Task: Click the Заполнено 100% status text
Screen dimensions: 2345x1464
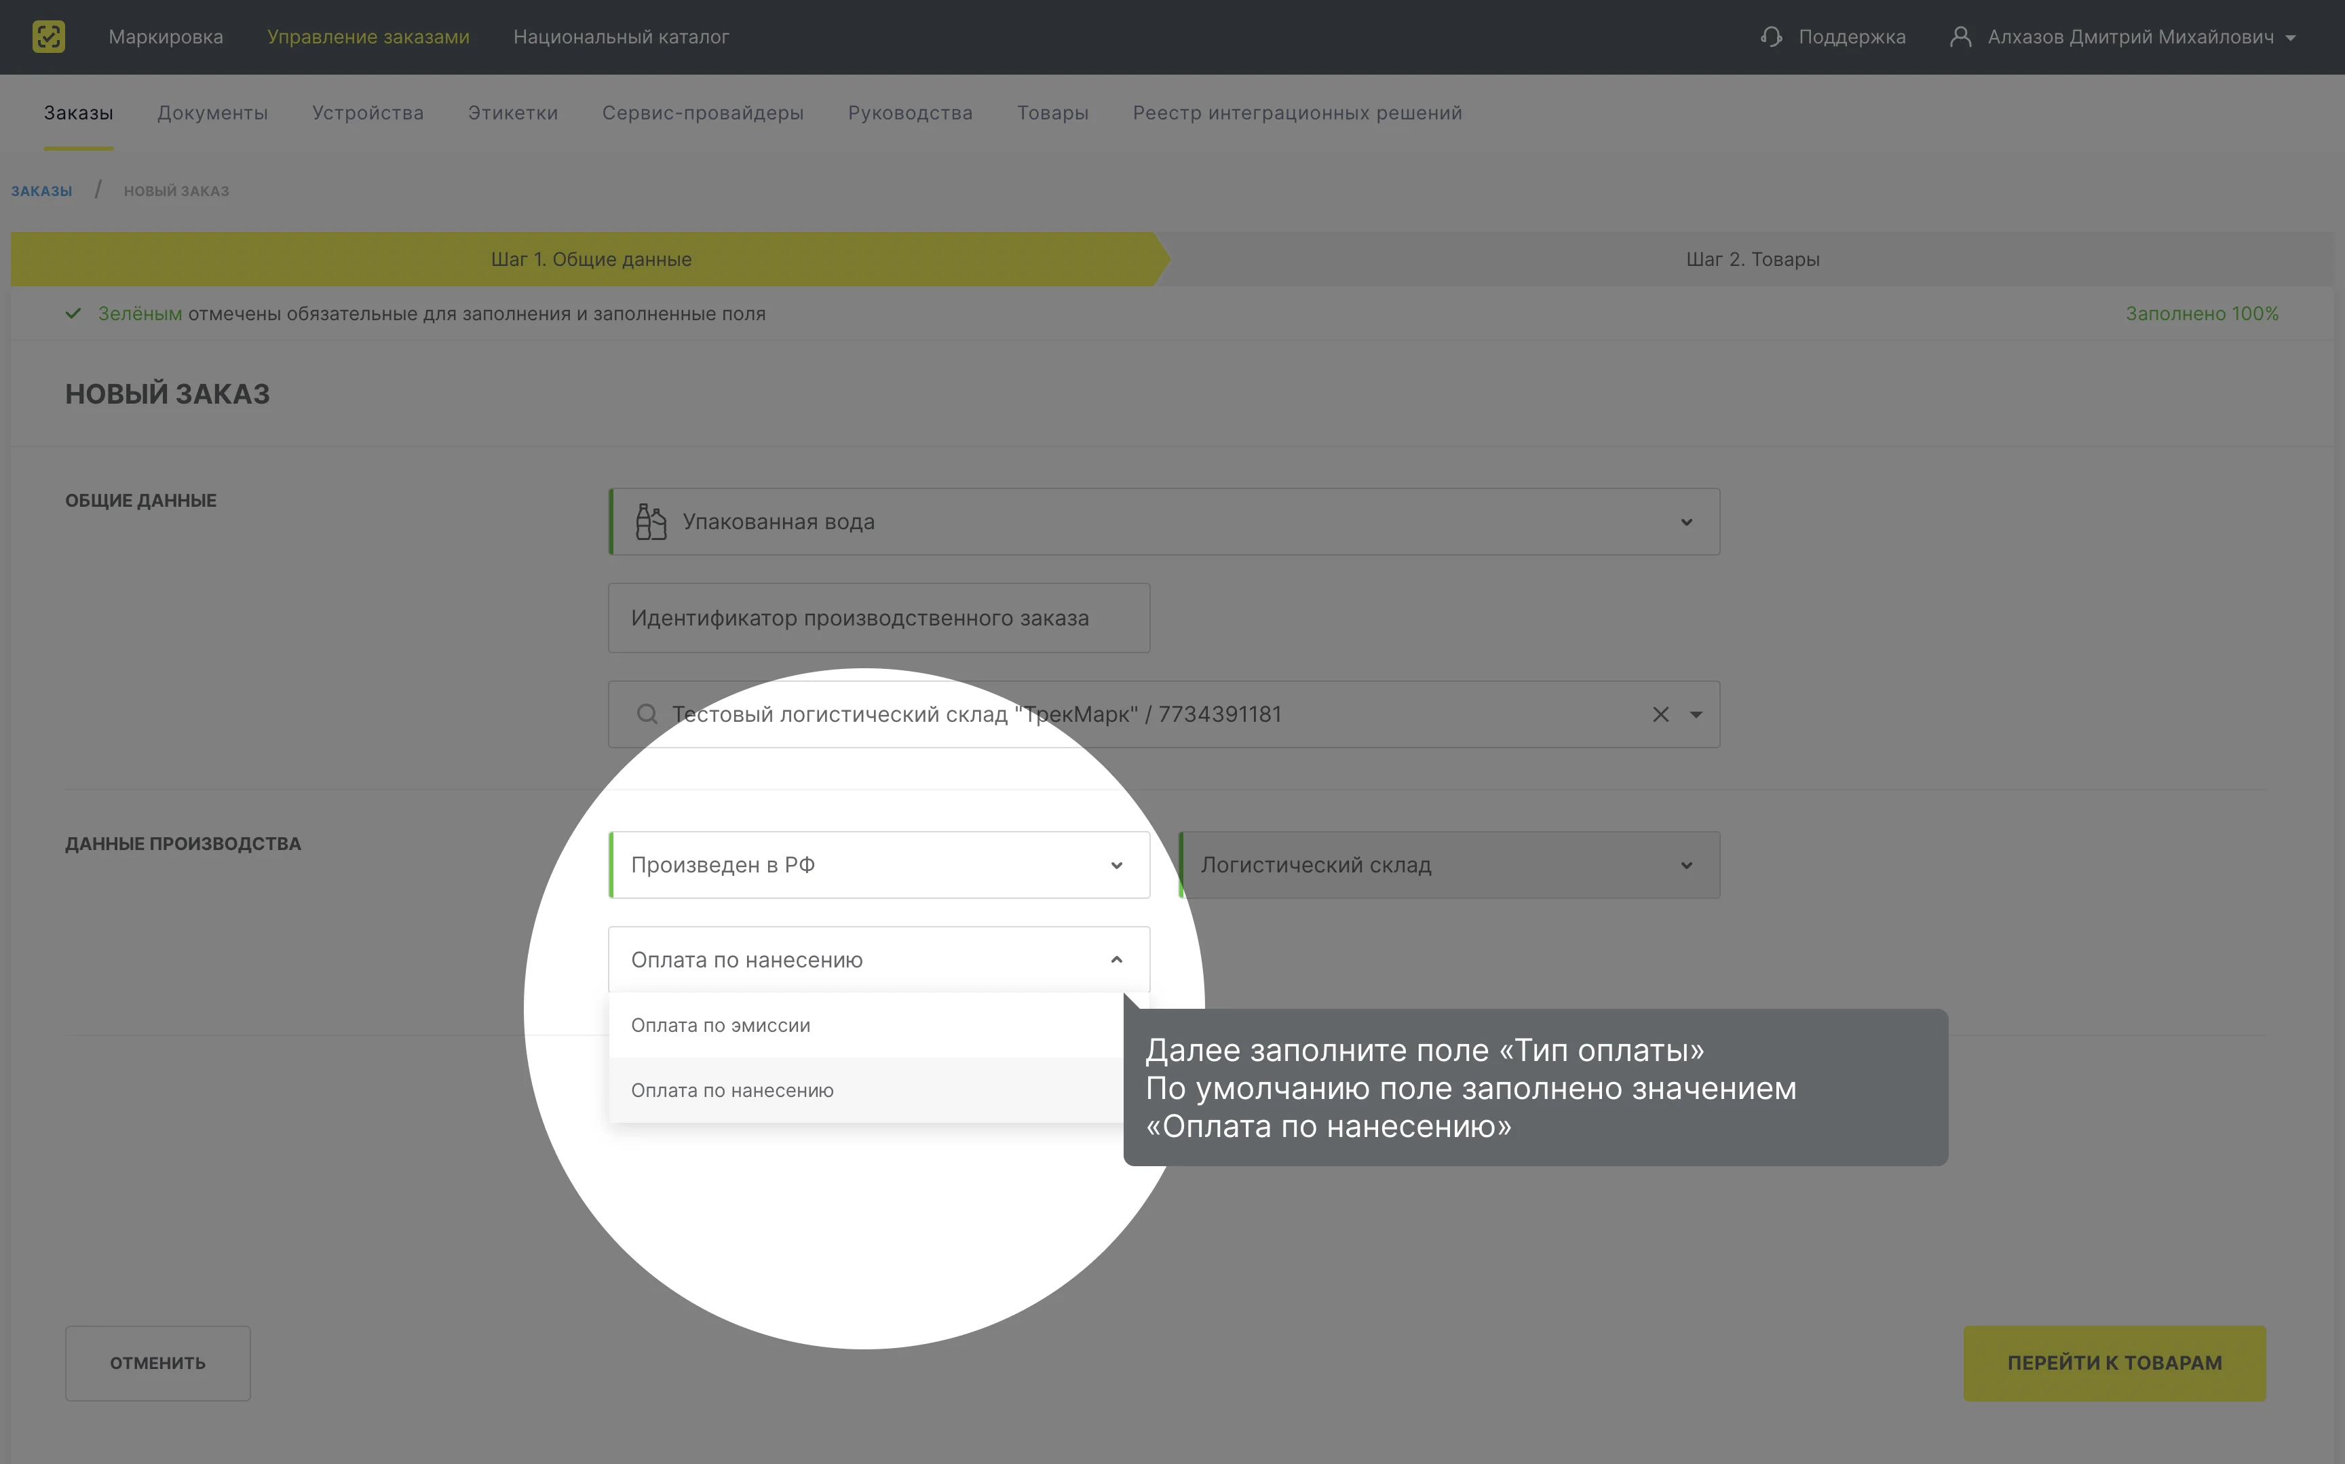Action: click(x=2202, y=313)
